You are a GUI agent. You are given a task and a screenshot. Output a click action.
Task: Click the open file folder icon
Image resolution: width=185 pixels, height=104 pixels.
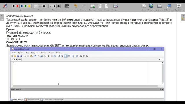(15, 56)
